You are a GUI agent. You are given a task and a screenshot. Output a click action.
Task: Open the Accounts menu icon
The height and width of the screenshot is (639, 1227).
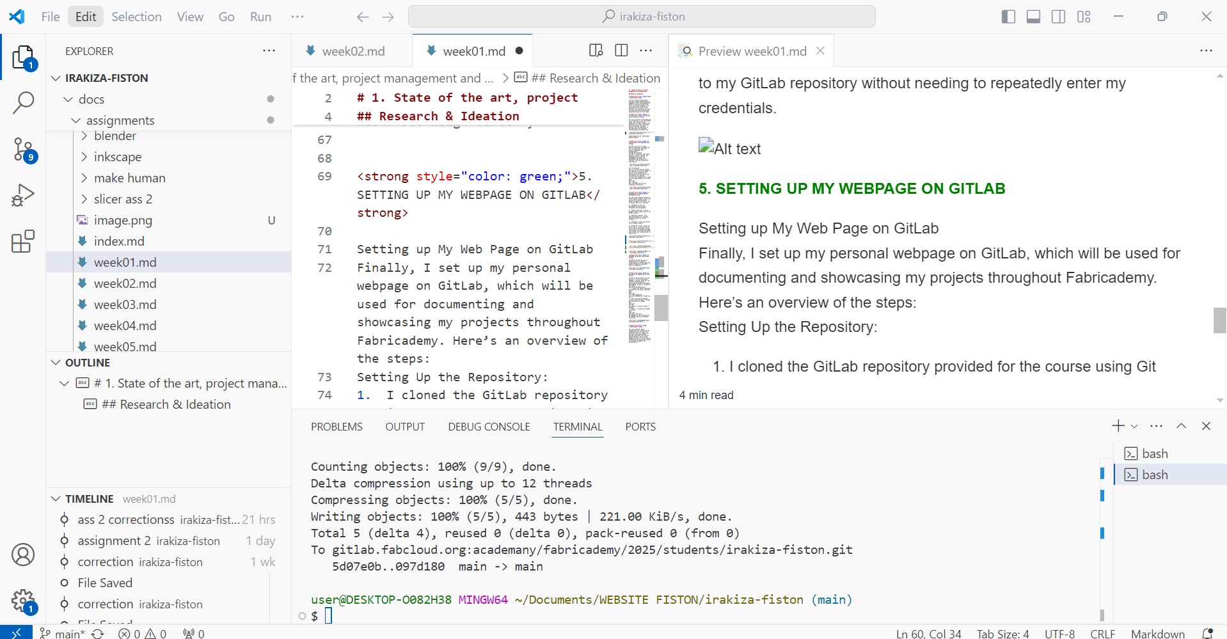coord(23,555)
